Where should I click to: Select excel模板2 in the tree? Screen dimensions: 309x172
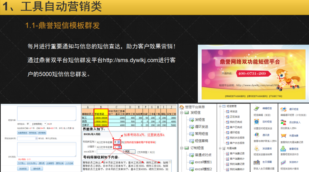203,169
